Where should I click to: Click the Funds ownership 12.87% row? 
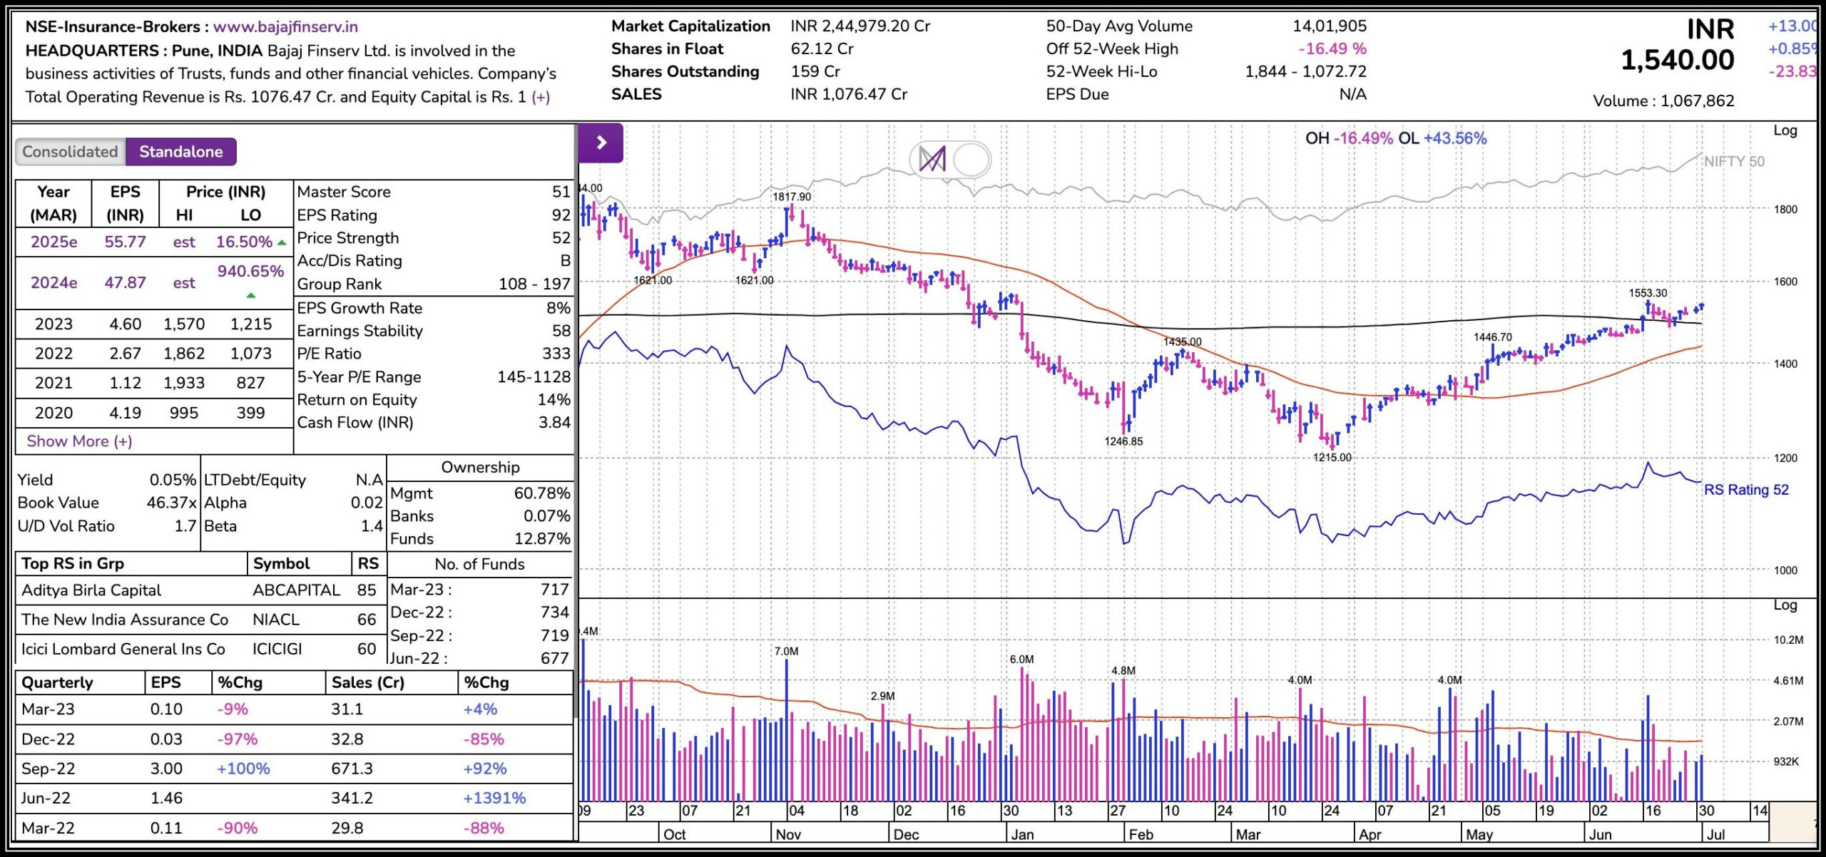[x=480, y=539]
